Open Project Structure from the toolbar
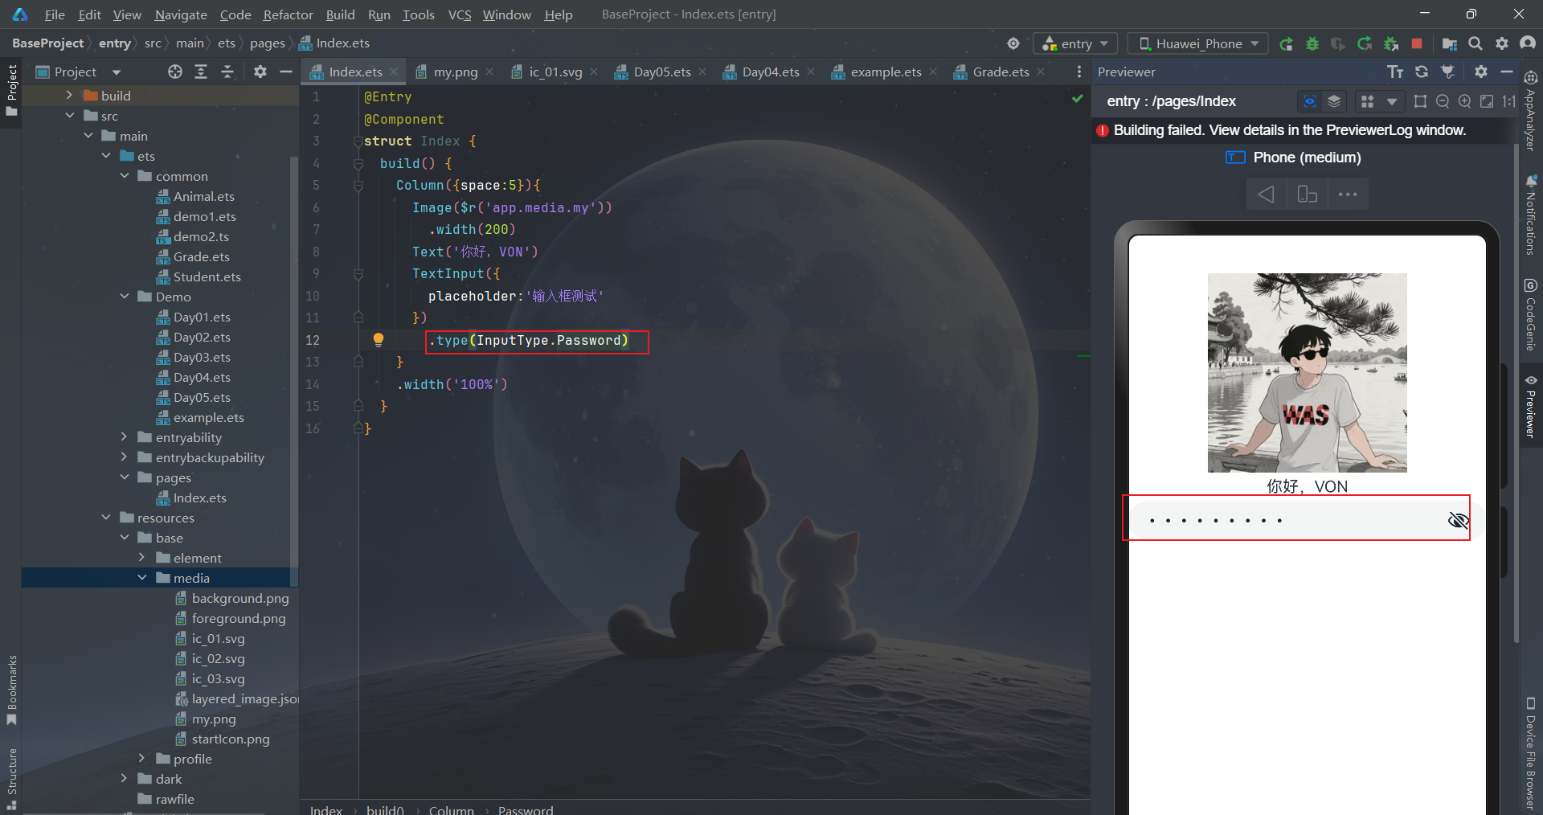This screenshot has width=1543, height=815. pos(1450,43)
